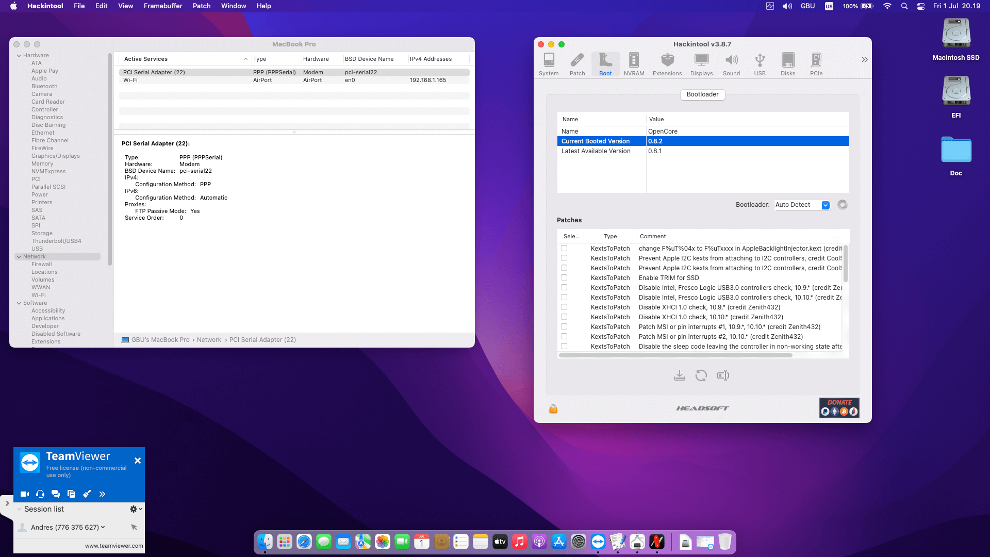Viewport: 990px width, 557px height.
Task: Open TeamViewer session list settings gear
Action: pyautogui.click(x=136, y=509)
